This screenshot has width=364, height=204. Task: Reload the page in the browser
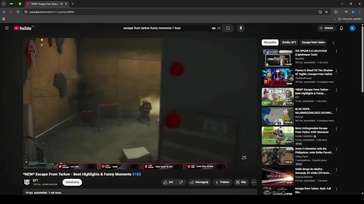click(x=18, y=12)
